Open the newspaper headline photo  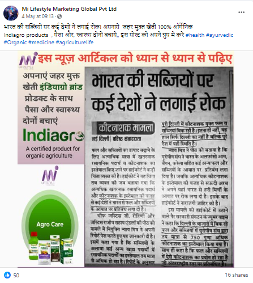tap(159, 167)
